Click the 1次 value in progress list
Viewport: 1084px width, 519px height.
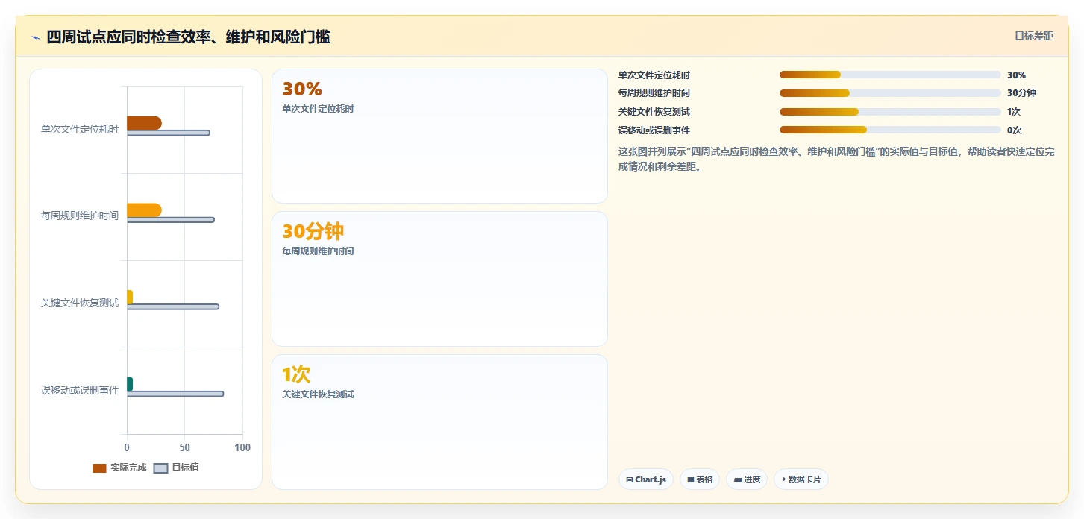[1014, 112]
